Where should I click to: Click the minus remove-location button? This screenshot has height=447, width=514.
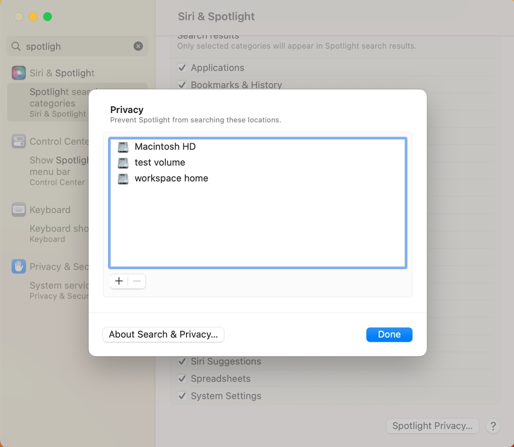coord(137,281)
